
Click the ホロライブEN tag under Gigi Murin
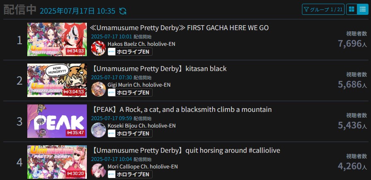(130, 92)
